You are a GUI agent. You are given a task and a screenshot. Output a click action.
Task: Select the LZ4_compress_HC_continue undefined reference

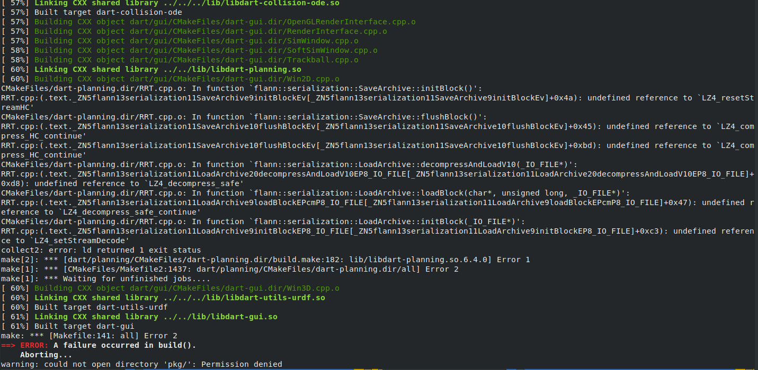tap(371, 126)
